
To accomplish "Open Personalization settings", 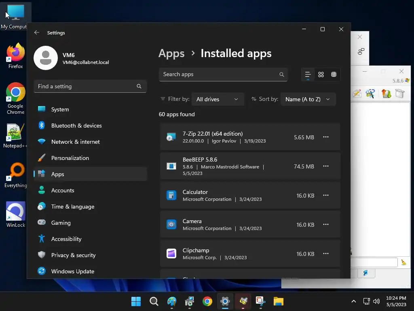I will tap(90, 158).
